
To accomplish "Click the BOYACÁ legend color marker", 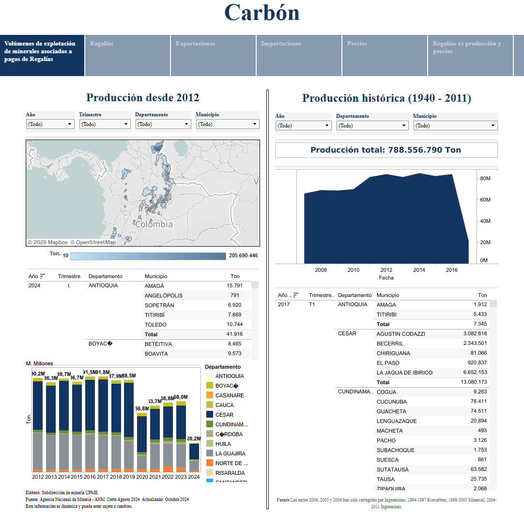I will coord(209,386).
